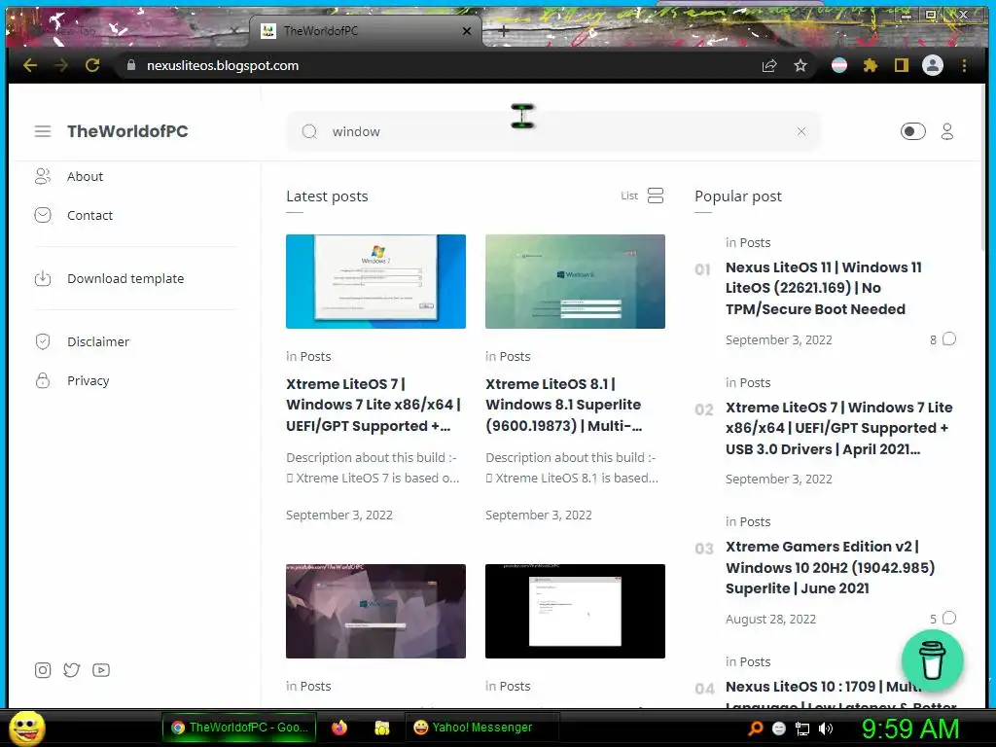This screenshot has height=747, width=996.
Task: Go back using the browser back arrow
Action: (x=30, y=65)
